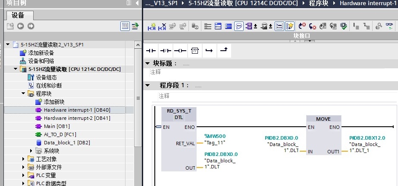The image size is (398, 186).
Task: Insert a new network from the editor toolbar
Action: click(152, 26)
